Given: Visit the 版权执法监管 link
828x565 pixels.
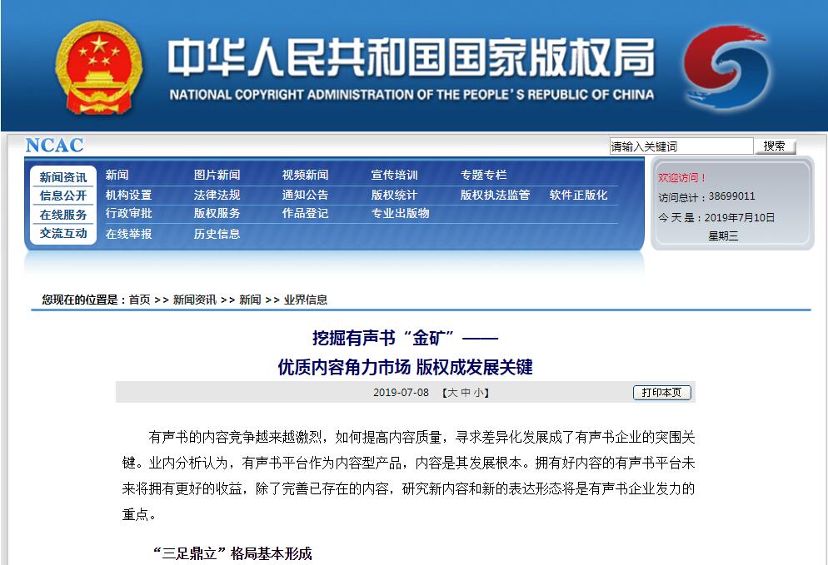Looking at the screenshot, I should click(x=495, y=195).
